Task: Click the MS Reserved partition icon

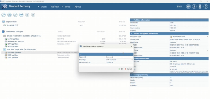Action: tap(6, 41)
